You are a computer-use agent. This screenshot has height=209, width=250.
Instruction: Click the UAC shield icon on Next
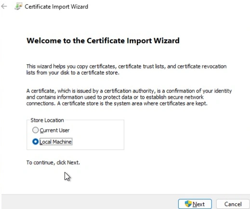[x=188, y=204]
